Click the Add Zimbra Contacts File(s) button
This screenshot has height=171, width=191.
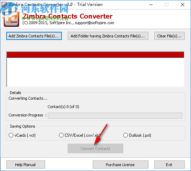coord(34,36)
